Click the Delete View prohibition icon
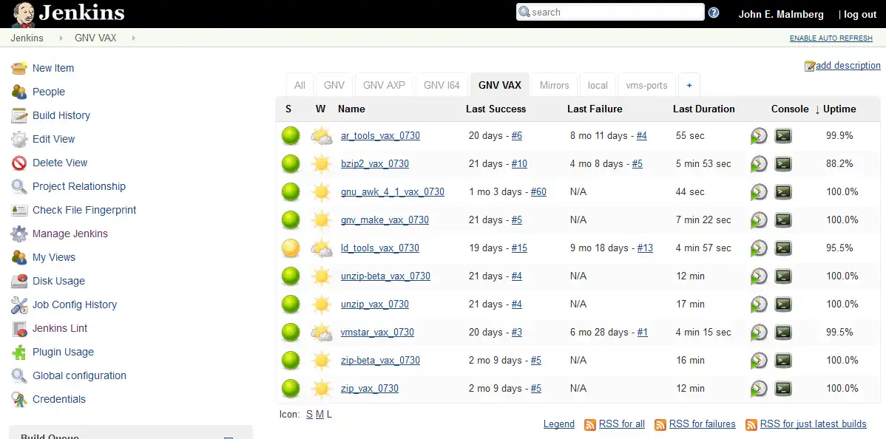 19,163
